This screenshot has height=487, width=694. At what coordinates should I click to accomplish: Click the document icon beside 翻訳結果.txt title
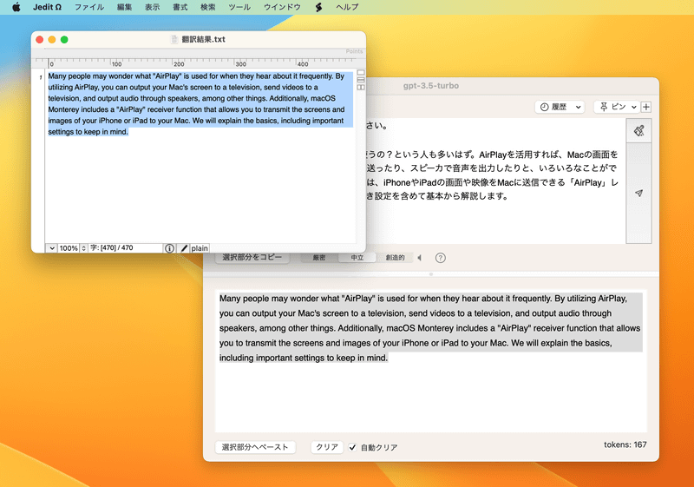(174, 39)
